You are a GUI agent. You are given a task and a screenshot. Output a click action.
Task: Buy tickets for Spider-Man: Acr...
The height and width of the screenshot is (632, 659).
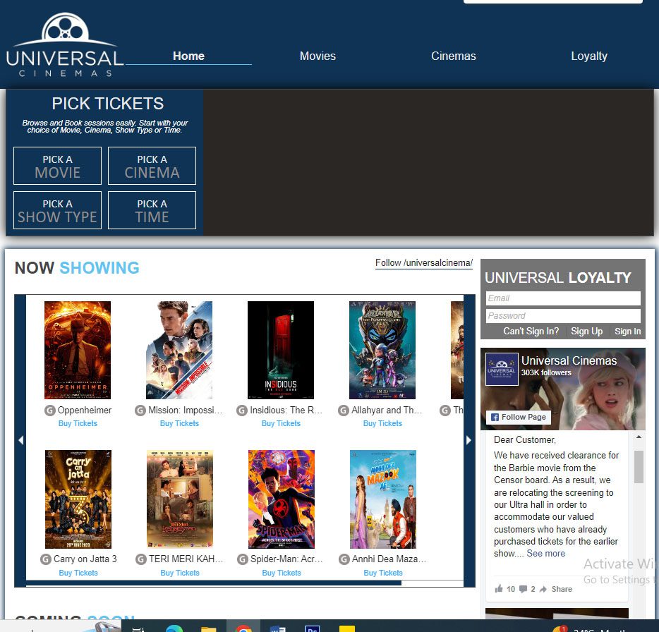[282, 573]
